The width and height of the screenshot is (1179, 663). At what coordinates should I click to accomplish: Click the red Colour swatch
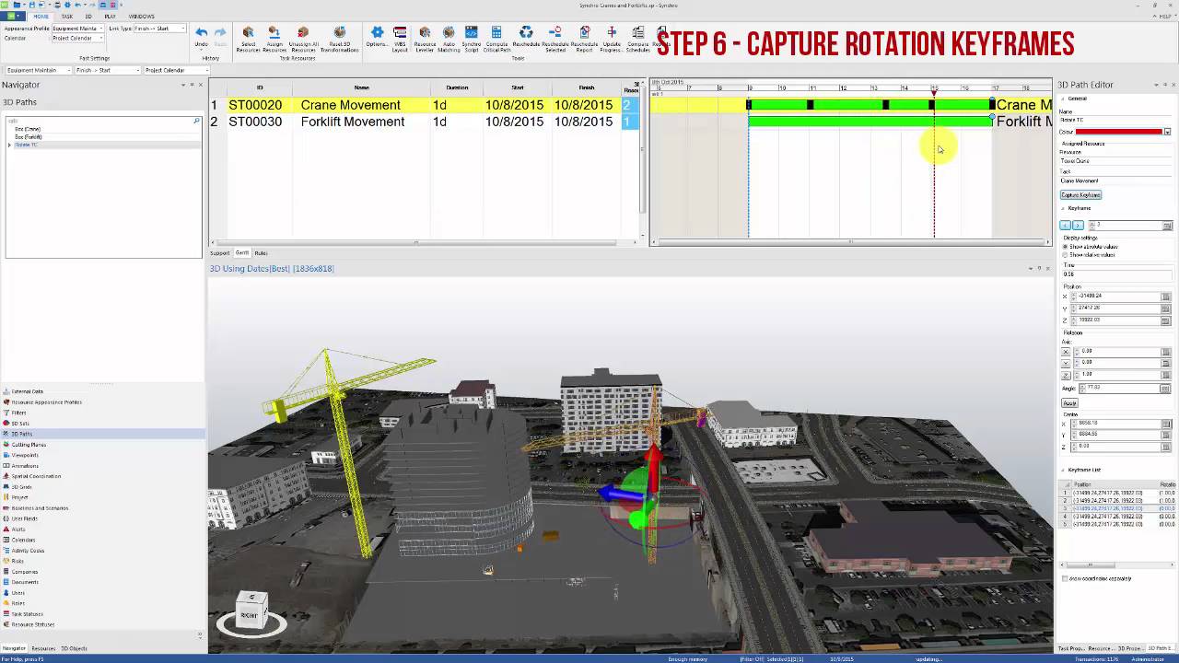[1119, 132]
